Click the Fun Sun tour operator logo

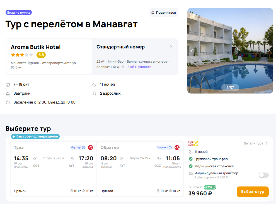[x=193, y=143]
